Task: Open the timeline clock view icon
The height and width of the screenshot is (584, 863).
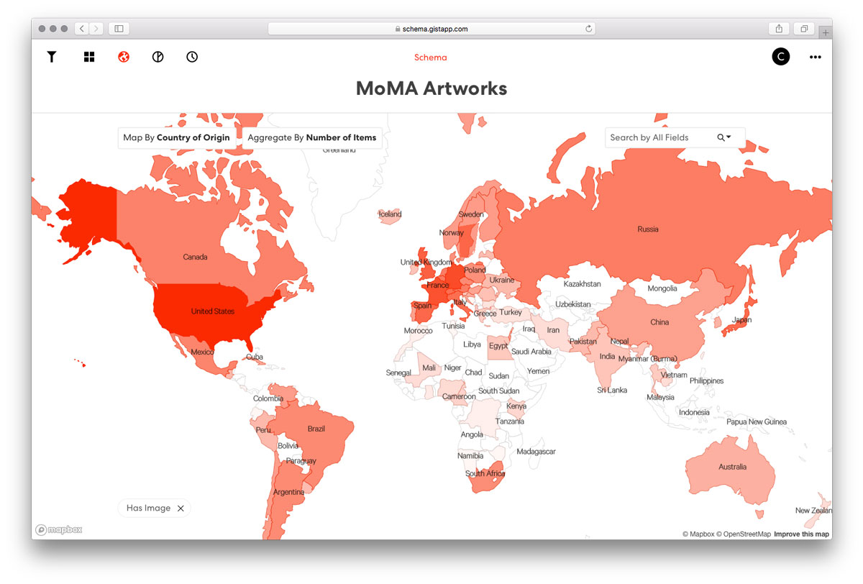Action: 192,57
